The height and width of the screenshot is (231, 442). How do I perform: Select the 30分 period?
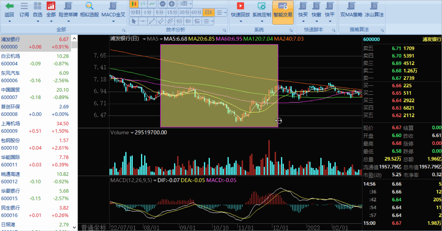click(x=184, y=12)
